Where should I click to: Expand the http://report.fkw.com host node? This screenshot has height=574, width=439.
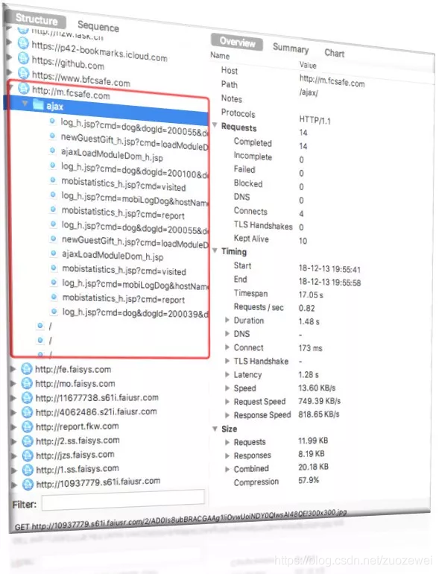(14, 427)
